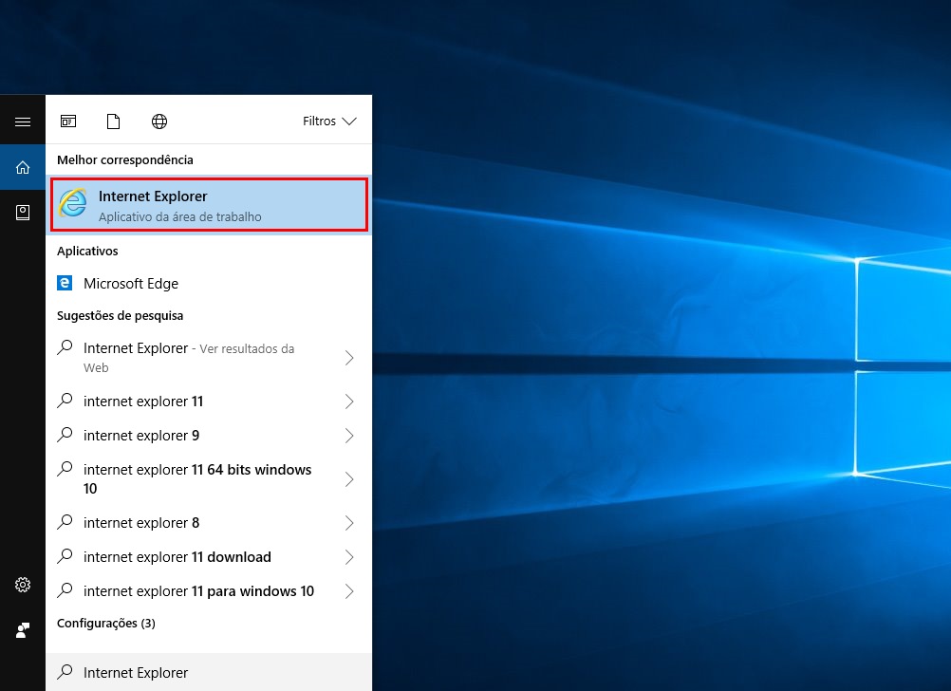Select suggestion 'internet explorer 11 download'
This screenshot has height=691, width=951.
point(209,557)
